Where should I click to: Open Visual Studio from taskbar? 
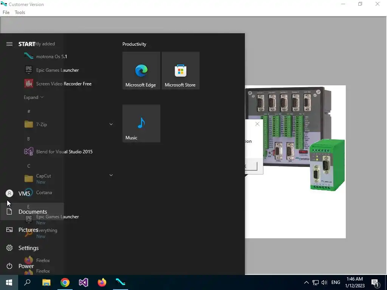coord(84,282)
